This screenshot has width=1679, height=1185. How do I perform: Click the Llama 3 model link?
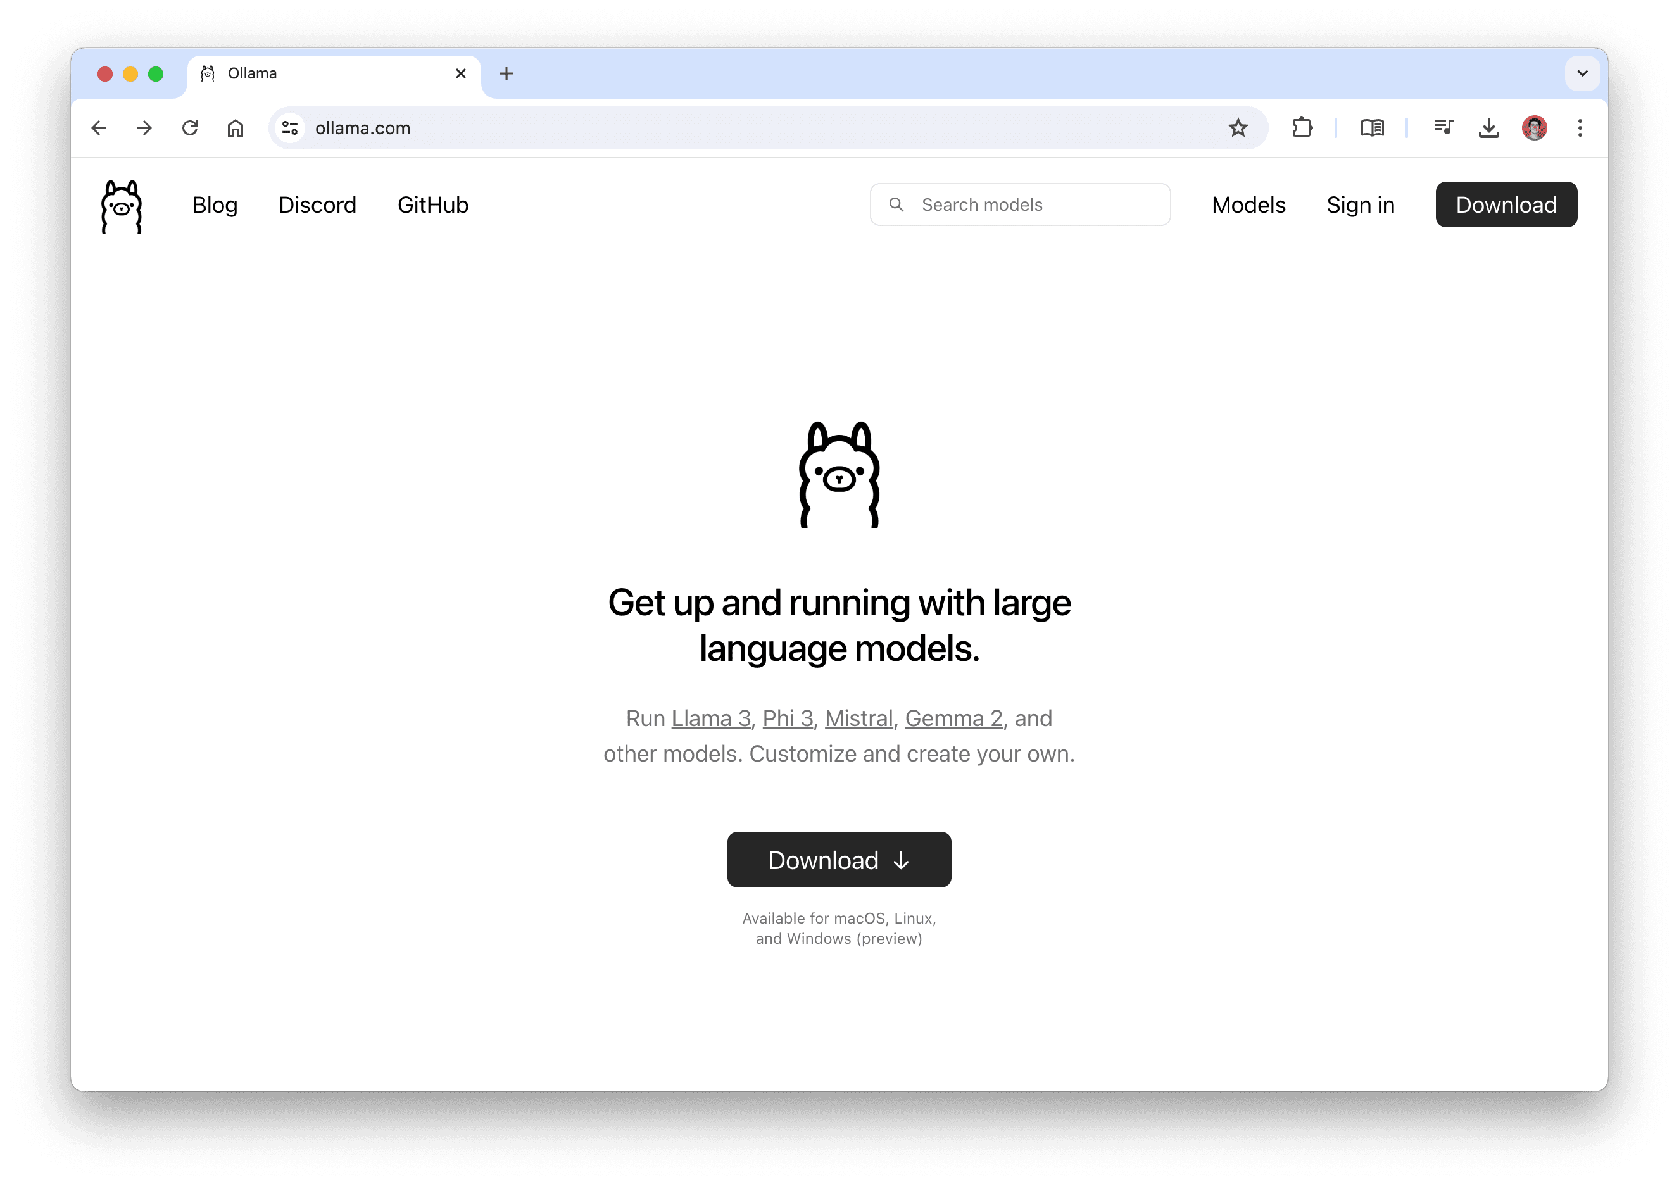(x=709, y=717)
